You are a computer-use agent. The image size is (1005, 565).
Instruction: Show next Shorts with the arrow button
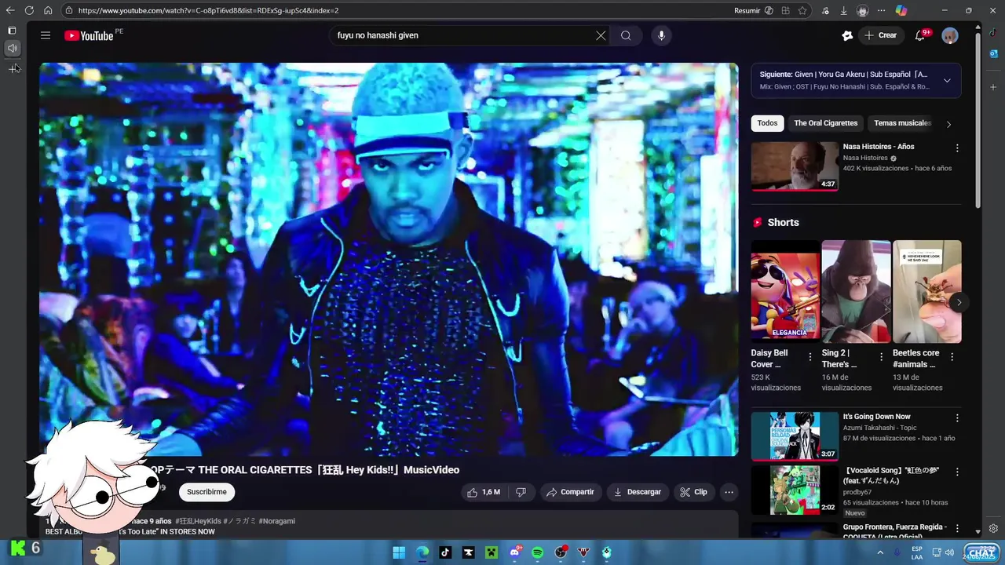(959, 302)
